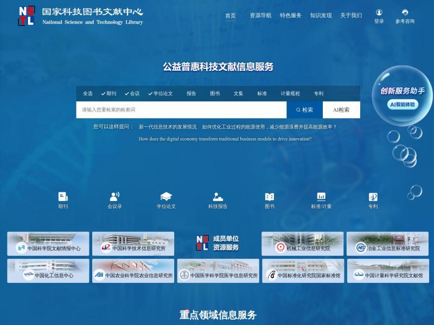Image resolution: width=434 pixels, height=325 pixels.
Task: Open the 资源导航 menu
Action: [260, 16]
